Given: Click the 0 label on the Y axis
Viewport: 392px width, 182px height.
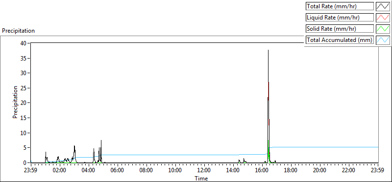Looking at the screenshot, I should click(26, 163).
